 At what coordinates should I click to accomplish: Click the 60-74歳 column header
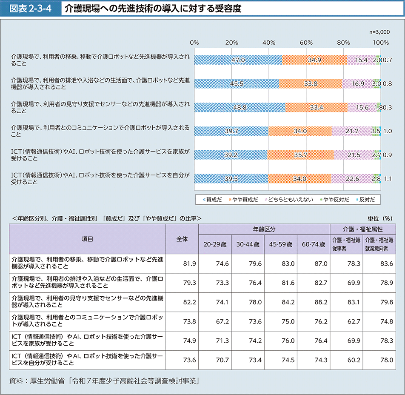[313, 244]
